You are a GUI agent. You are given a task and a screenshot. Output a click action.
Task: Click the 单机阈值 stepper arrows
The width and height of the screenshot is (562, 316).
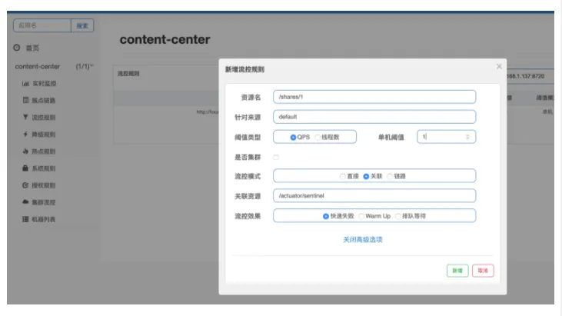(467, 137)
